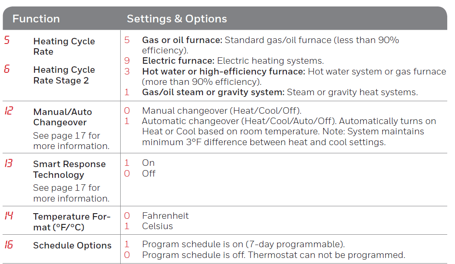Select the red function number 12

[x=9, y=111]
